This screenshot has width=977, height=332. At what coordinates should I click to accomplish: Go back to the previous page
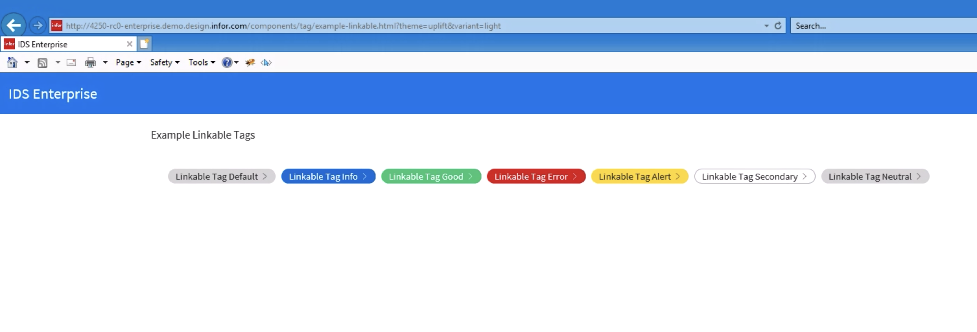[14, 26]
